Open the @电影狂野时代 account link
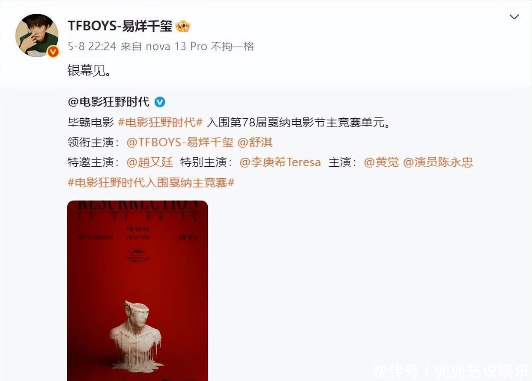 pos(109,102)
